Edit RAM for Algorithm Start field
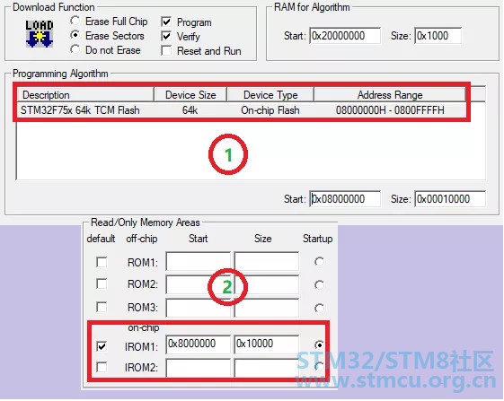Image resolution: width=504 pixels, height=401 pixels. (x=345, y=36)
